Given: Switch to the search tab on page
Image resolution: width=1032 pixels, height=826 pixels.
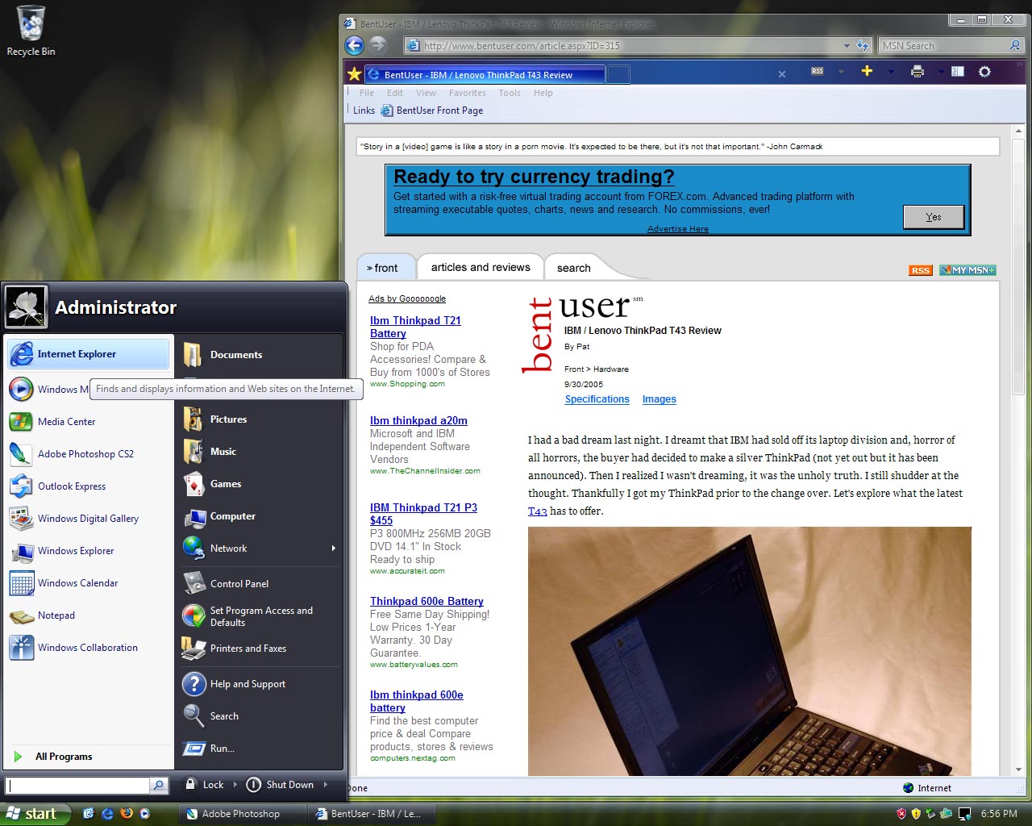Looking at the screenshot, I should click(573, 268).
